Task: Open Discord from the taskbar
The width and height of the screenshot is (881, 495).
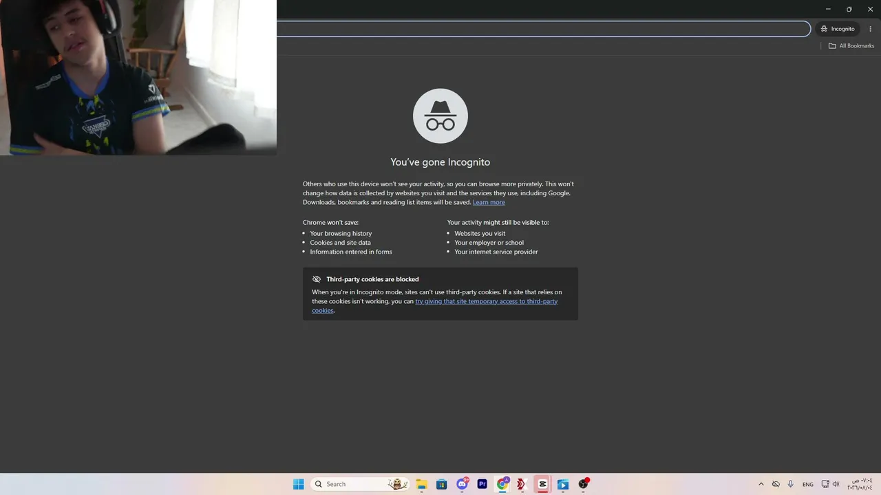Action: point(463,484)
